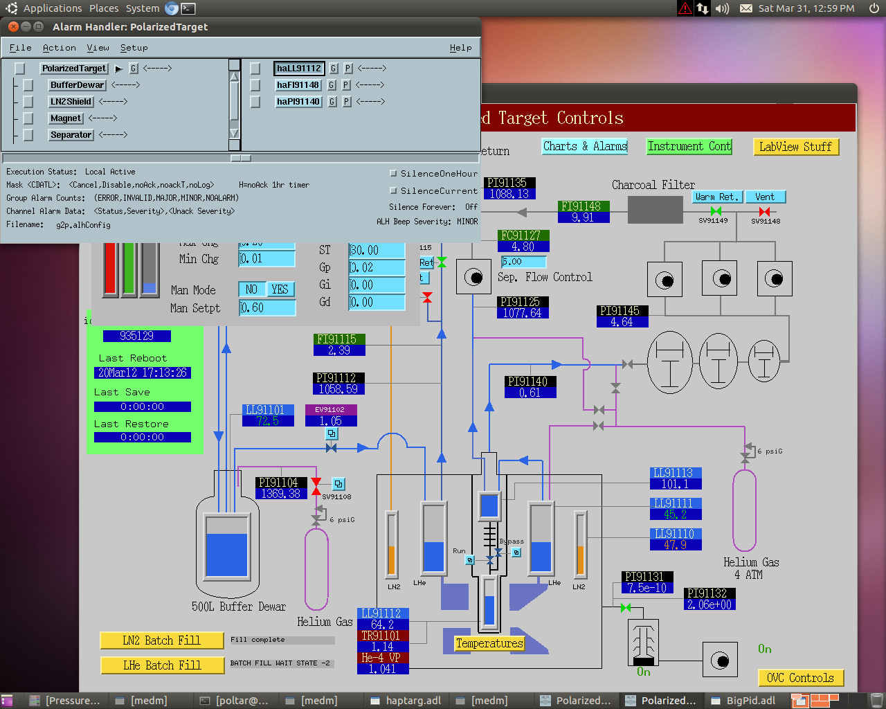Open LabView Stuff menu button

(x=796, y=147)
